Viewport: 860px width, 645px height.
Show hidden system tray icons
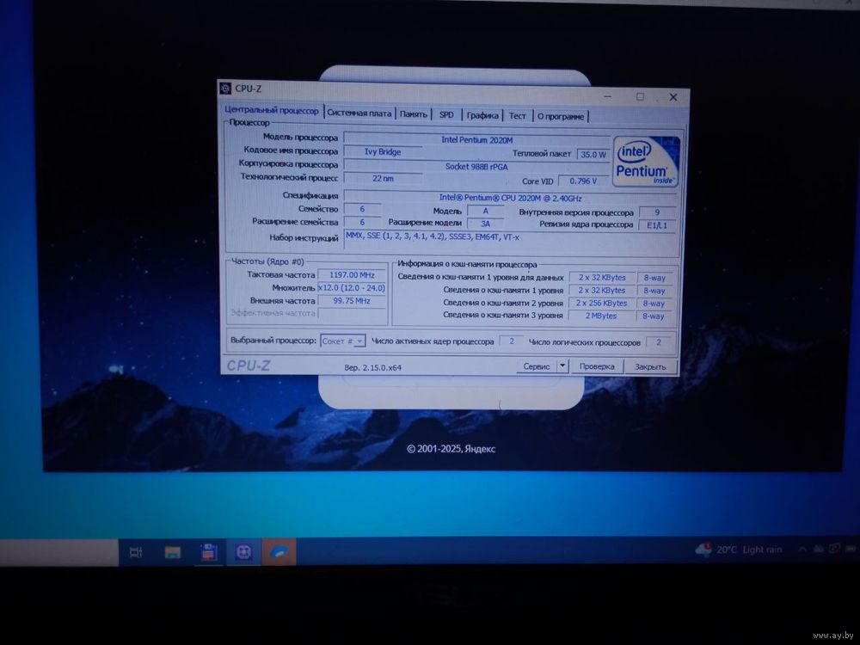tap(802, 549)
